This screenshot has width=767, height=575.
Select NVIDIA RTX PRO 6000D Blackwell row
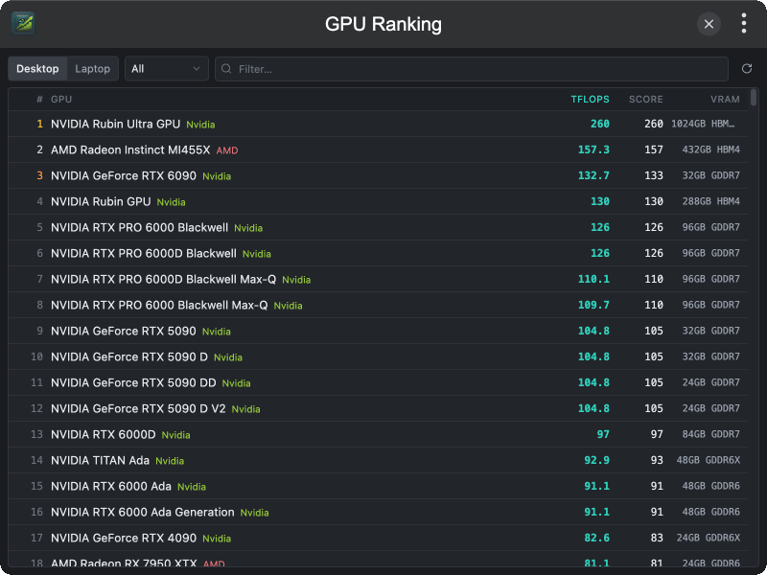click(378, 253)
